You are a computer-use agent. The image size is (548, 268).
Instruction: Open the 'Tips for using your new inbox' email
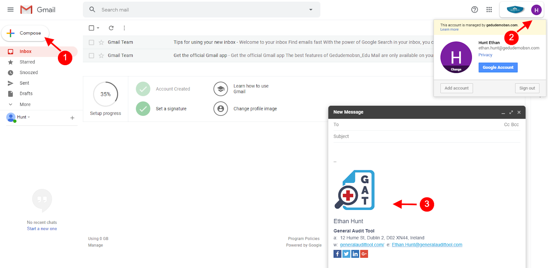point(258,42)
